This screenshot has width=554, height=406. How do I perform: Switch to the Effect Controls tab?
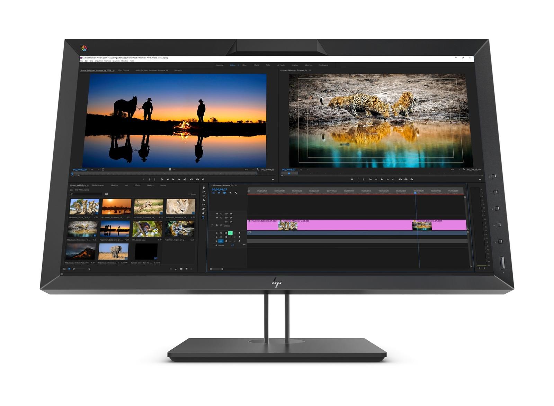click(123, 70)
